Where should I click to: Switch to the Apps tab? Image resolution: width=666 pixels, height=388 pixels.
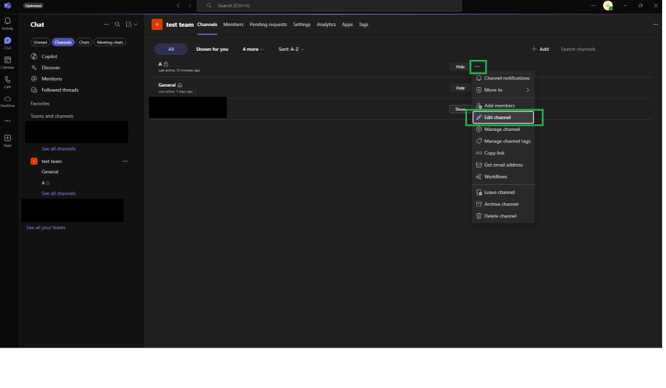(347, 24)
